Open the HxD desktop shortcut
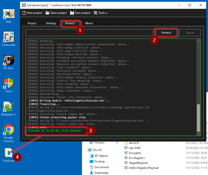Viewport: 208px width, 175px height. point(9,16)
